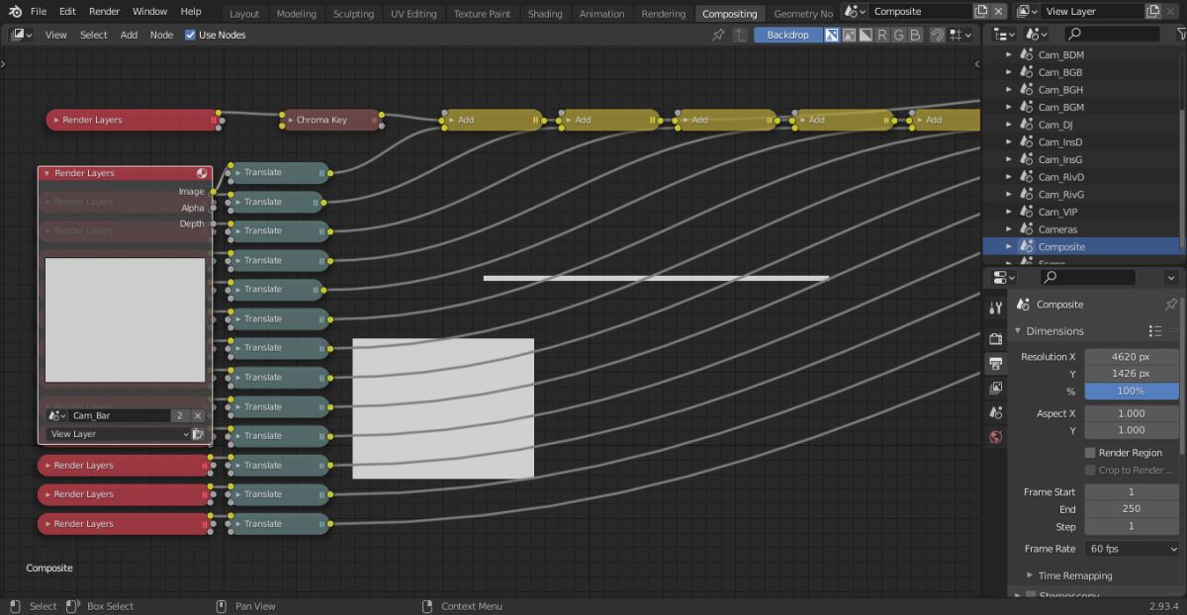This screenshot has width=1187, height=615.
Task: Click render icon beside View Layer on node
Action: pos(198,434)
